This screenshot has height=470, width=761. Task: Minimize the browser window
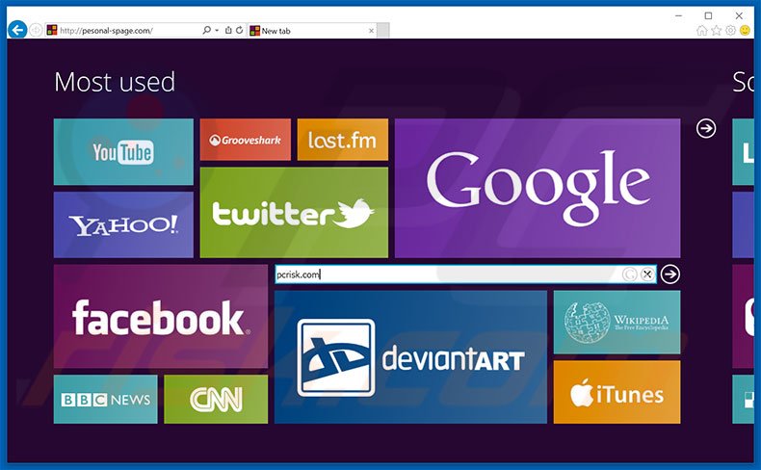click(678, 15)
